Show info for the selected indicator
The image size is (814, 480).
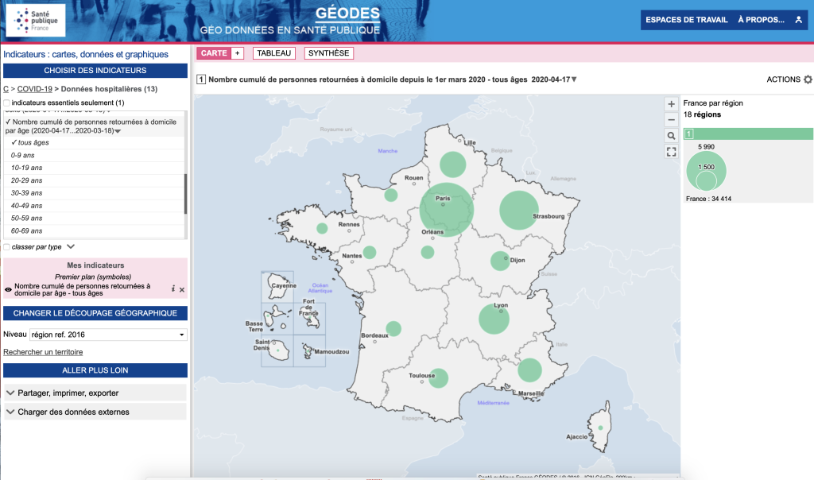pyautogui.click(x=173, y=289)
